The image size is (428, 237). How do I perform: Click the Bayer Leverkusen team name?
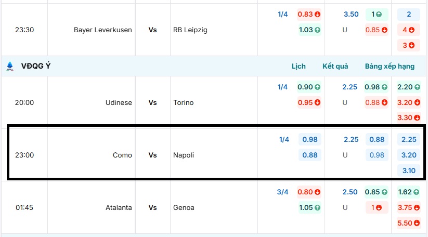pyautogui.click(x=103, y=30)
